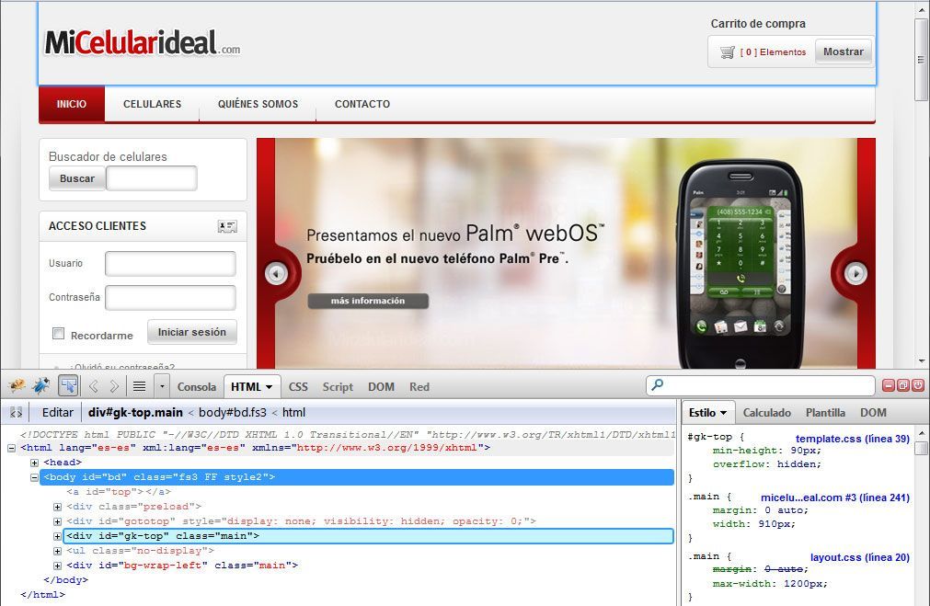930x606 pixels.
Task: Expand the div id gk-top node
Action: (x=58, y=536)
